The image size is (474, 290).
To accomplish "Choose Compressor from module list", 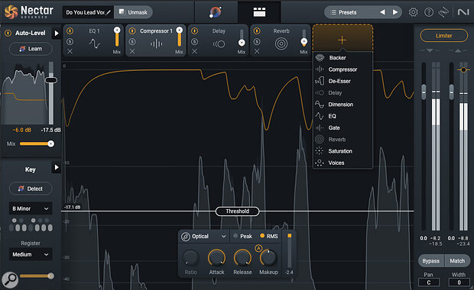I will [343, 69].
